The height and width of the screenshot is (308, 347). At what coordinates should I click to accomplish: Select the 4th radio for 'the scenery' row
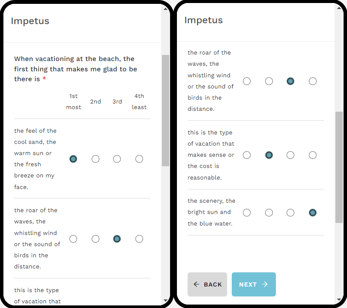point(313,213)
